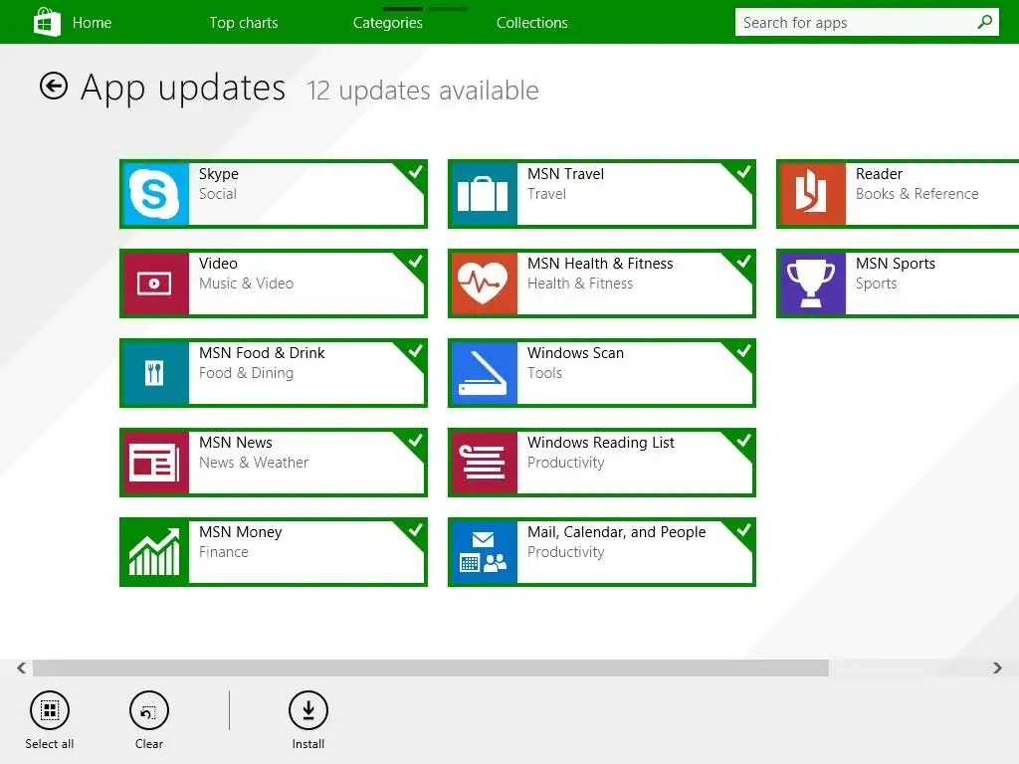Click the 'Social' category under Skype

click(218, 194)
